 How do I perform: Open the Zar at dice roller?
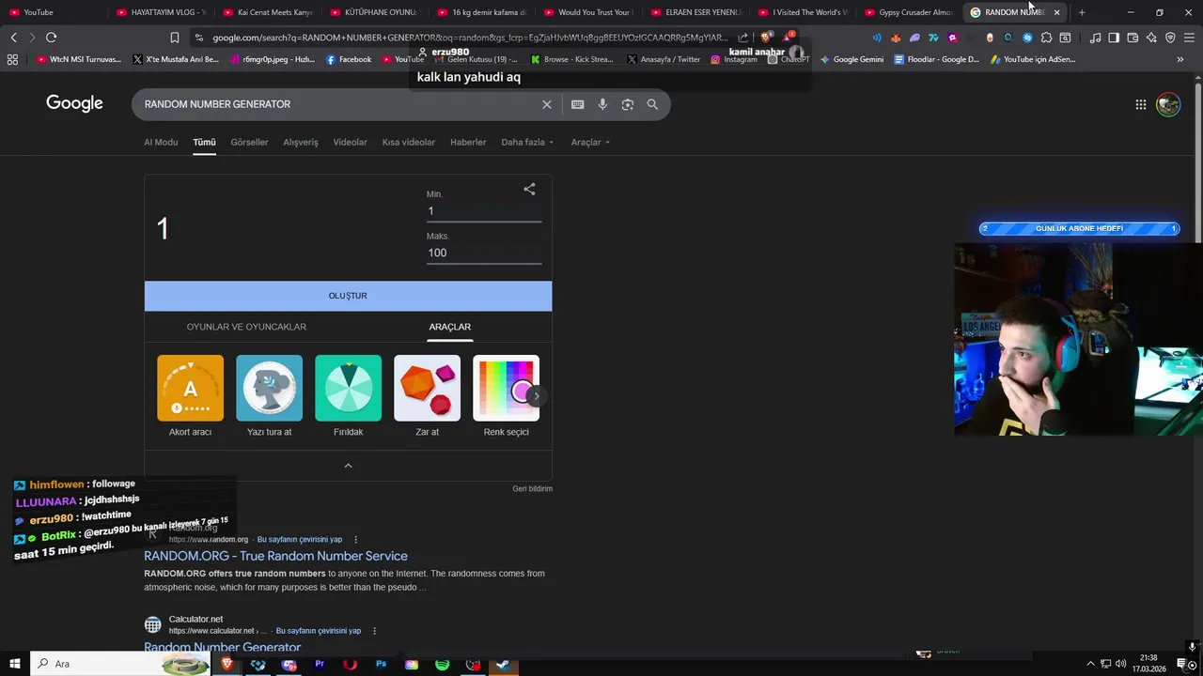[427, 395]
